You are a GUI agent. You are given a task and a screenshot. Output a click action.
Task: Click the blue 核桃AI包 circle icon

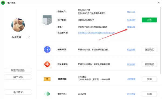(x=47, y=49)
